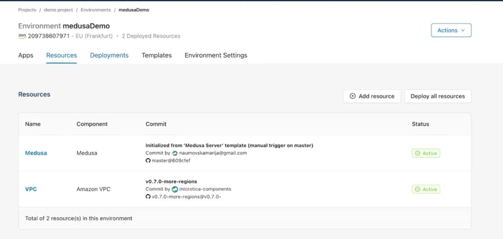Click the Status column header
Screen dimensions: 503x239
tap(420, 124)
